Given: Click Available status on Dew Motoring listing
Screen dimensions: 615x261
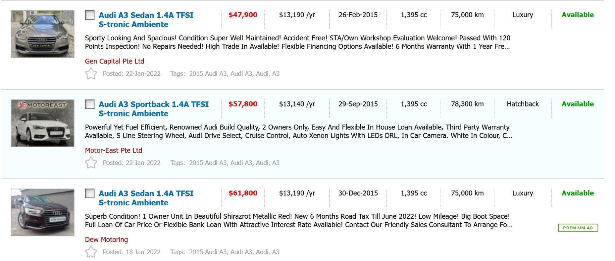Looking at the screenshot, I should pyautogui.click(x=577, y=193).
